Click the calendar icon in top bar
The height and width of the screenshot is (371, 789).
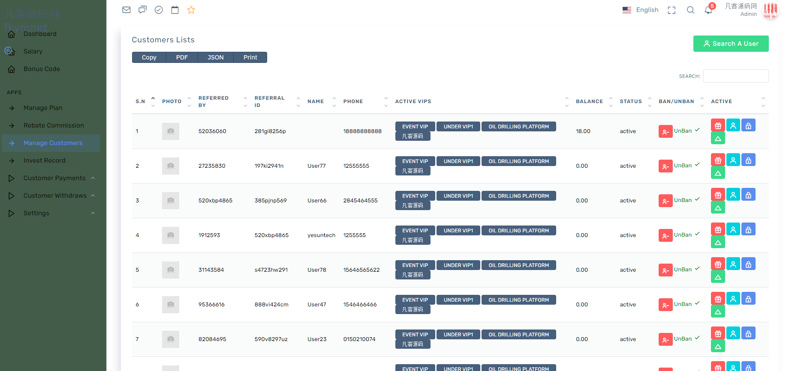pos(175,10)
